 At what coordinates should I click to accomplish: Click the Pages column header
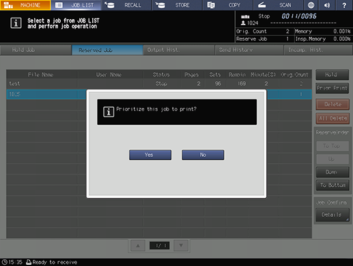(x=192, y=74)
